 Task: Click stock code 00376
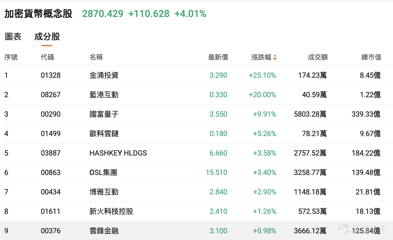51,231
